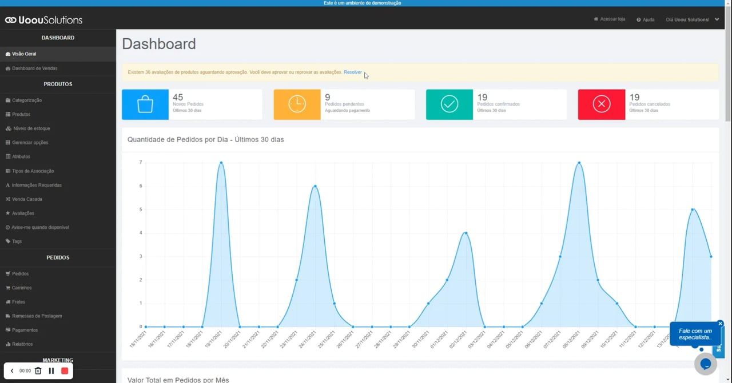This screenshot has width=732, height=383.
Task: Open the Acessar loja link
Action: click(x=610, y=19)
